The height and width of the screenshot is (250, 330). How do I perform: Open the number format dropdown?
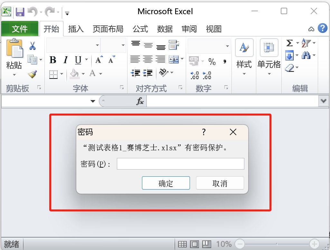pyautogui.click(x=227, y=46)
